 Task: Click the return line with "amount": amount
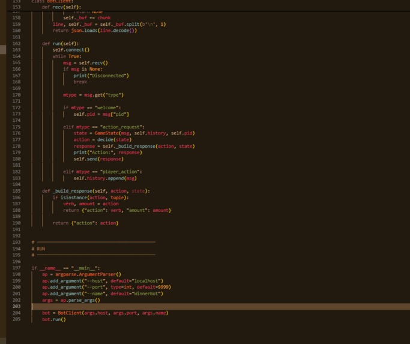(117, 210)
